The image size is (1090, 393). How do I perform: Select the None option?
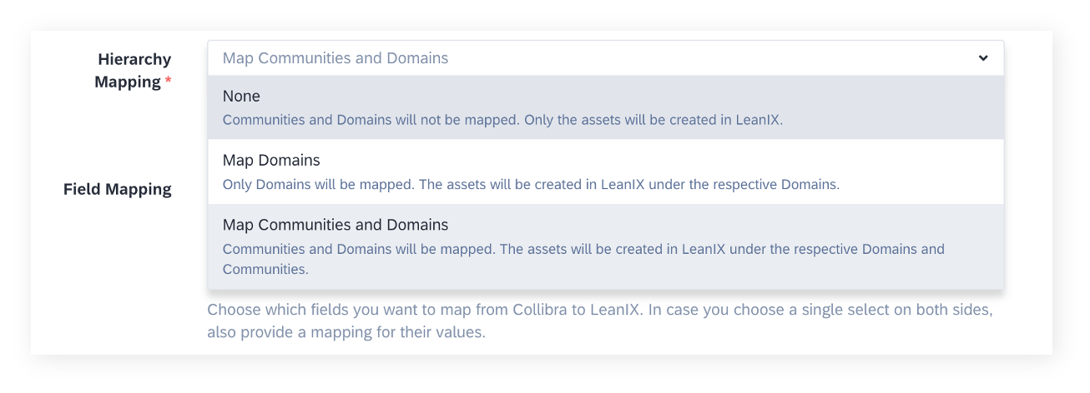tap(605, 107)
